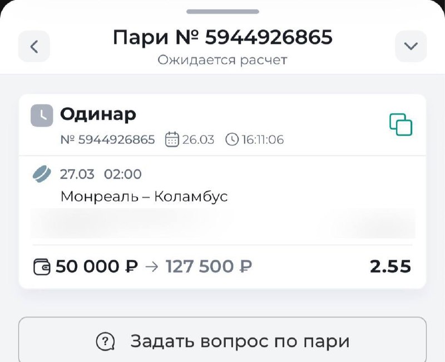Click the wallet icon beside 50 000 ₽
Screen dimensions: 445x362
[42, 267]
